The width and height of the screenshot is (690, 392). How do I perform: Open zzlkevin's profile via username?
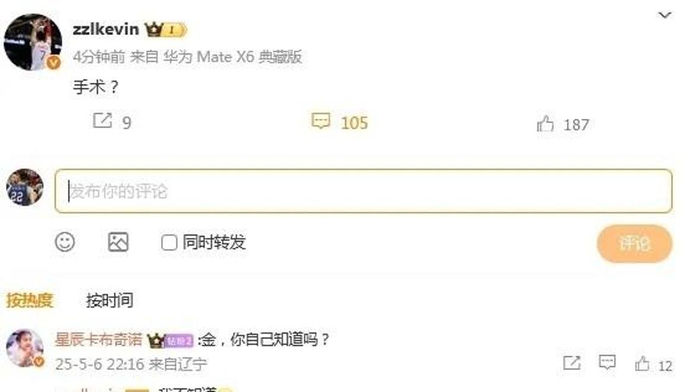pos(106,29)
